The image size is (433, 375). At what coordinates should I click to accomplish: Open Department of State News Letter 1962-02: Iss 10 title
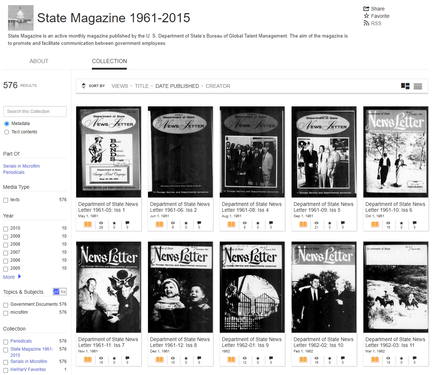tap(323, 343)
